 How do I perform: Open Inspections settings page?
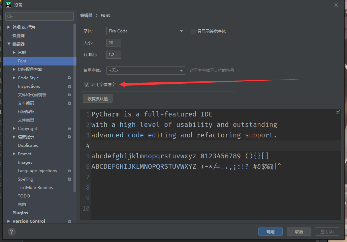coord(29,86)
